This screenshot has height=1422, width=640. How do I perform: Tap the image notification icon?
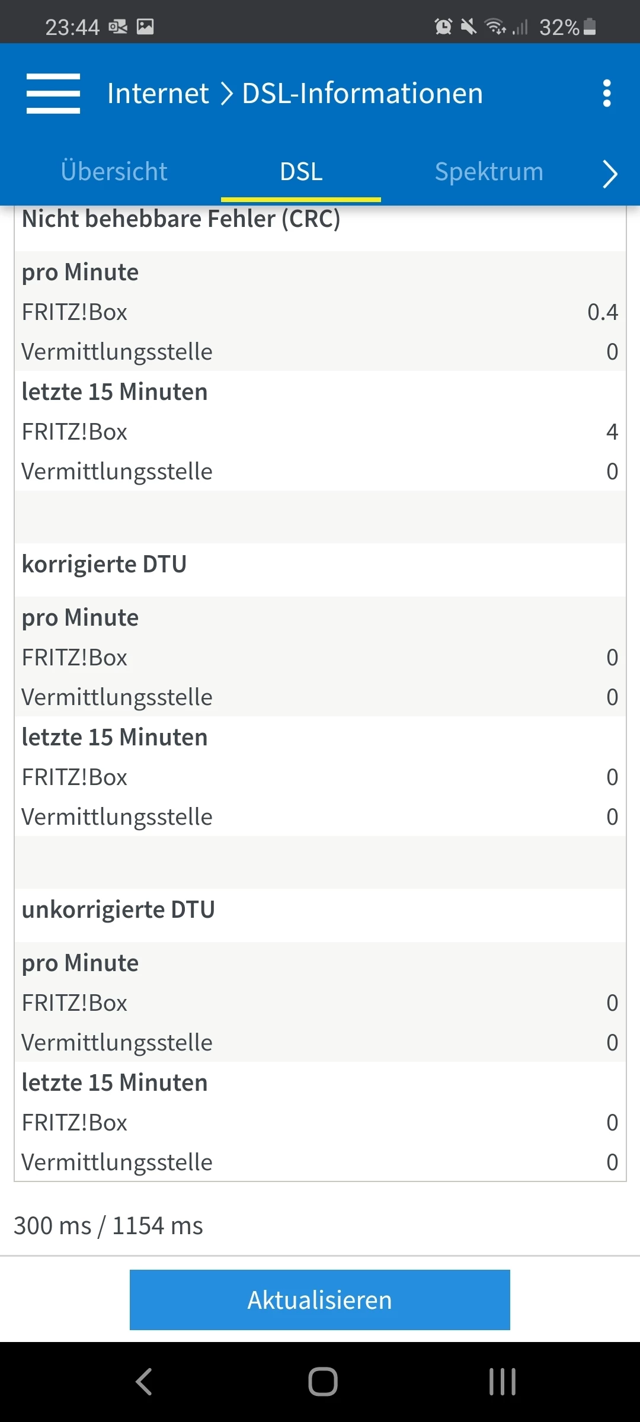click(x=145, y=27)
